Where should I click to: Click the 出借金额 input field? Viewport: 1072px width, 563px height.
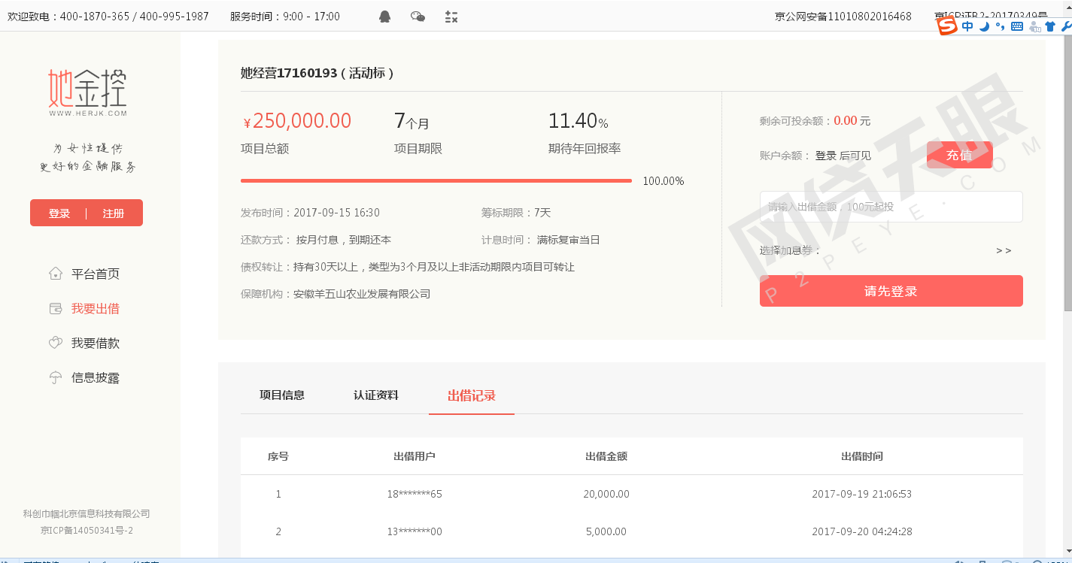click(x=891, y=207)
